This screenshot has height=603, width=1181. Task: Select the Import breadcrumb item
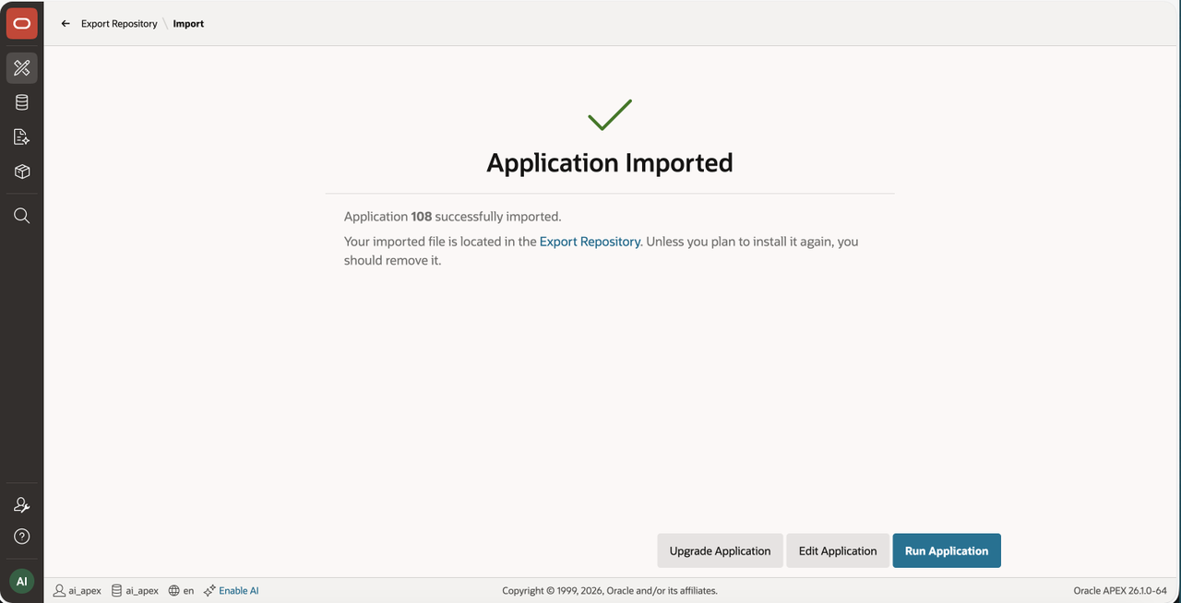188,24
